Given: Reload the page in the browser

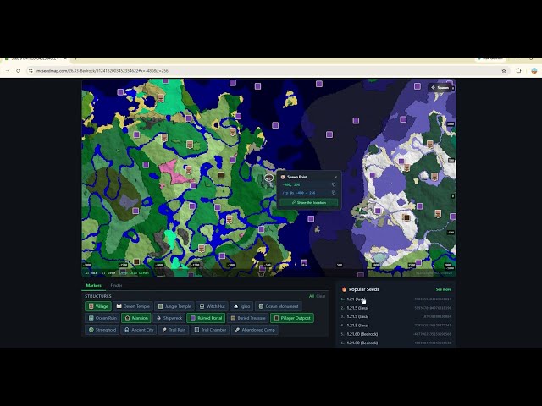Looking at the screenshot, I should pyautogui.click(x=19, y=71).
